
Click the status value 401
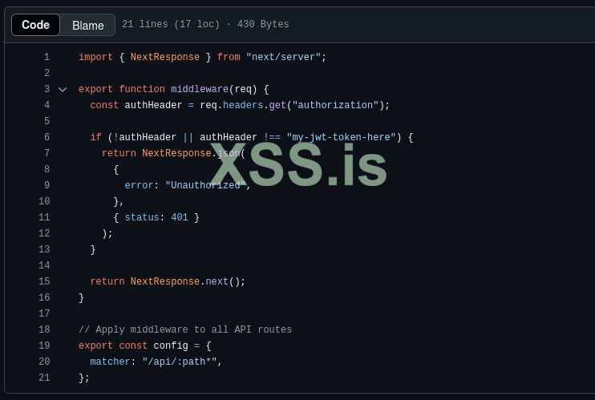[x=180, y=217]
